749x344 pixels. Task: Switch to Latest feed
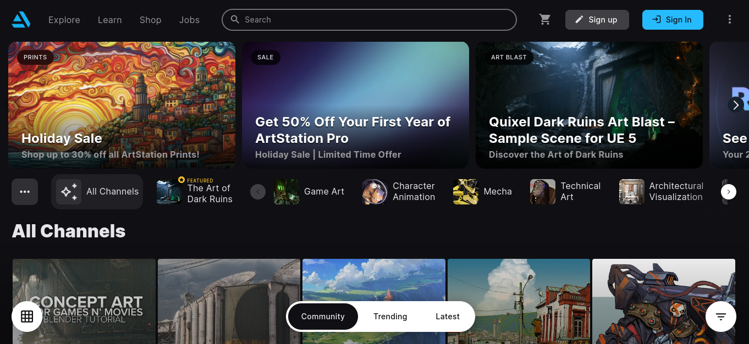[x=448, y=317]
